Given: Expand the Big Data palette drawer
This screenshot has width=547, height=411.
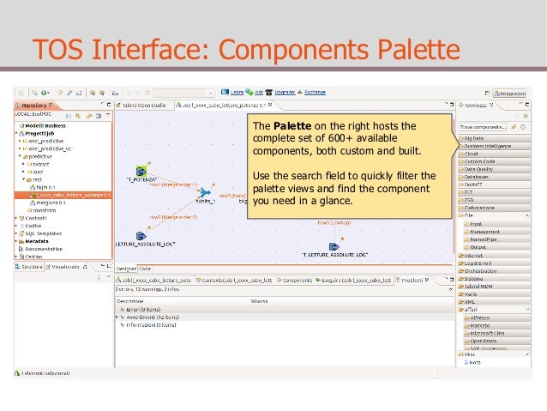Looking at the screenshot, I should coord(494,138).
